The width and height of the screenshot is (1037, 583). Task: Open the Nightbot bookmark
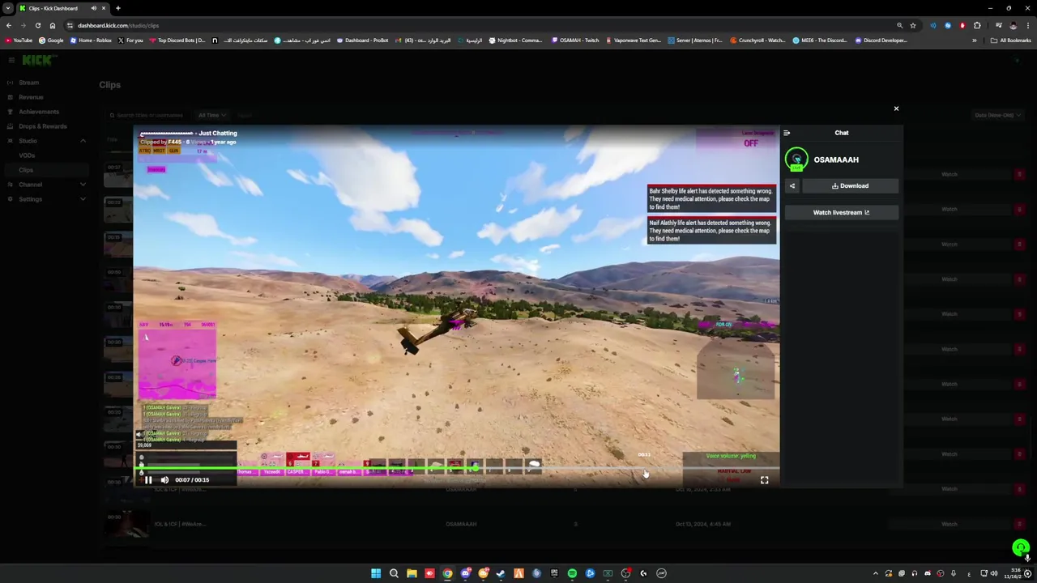[515, 40]
